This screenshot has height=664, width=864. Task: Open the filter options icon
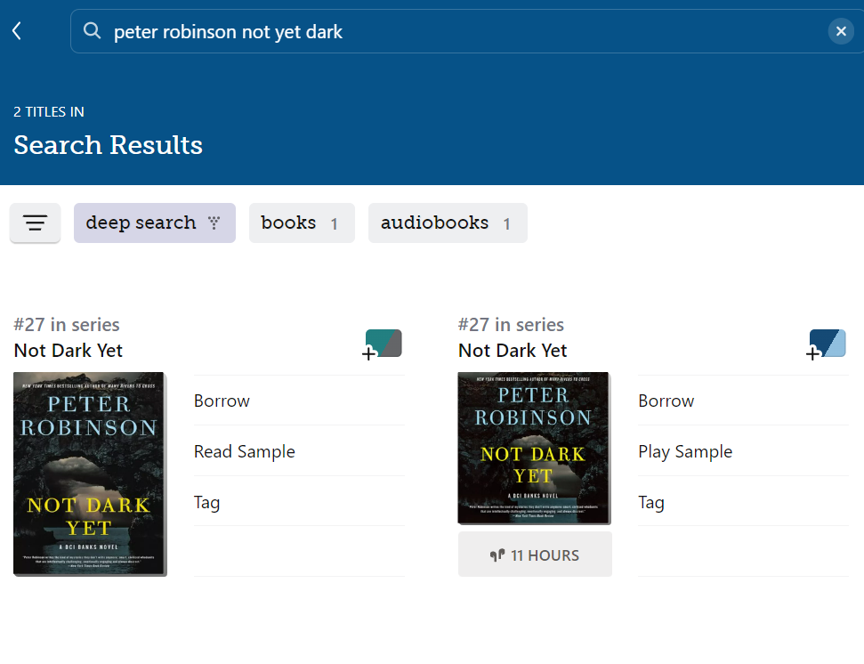[35, 223]
